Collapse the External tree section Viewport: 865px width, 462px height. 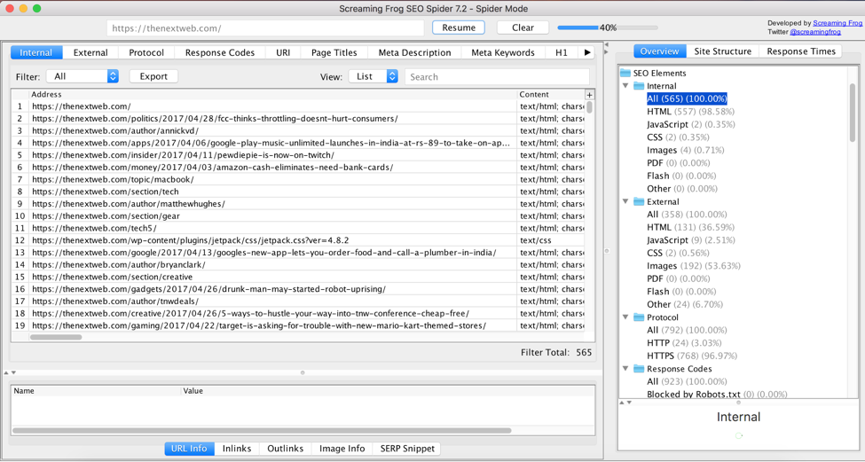click(625, 202)
